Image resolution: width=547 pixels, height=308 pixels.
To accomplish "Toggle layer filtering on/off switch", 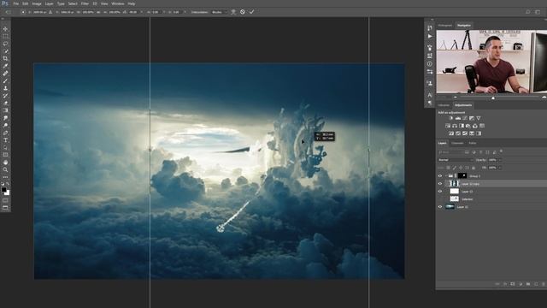I will [x=501, y=151].
